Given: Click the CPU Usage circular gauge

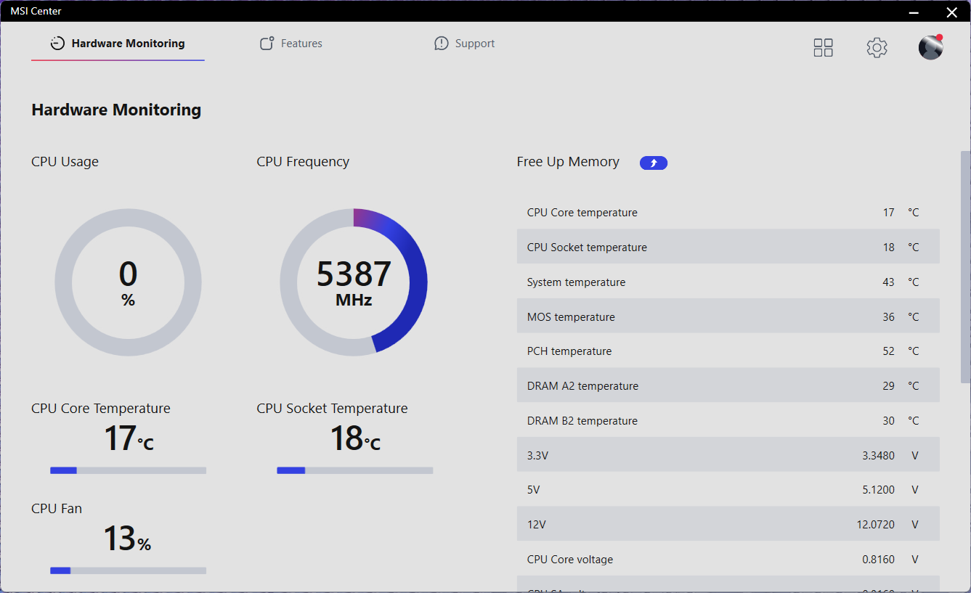Looking at the screenshot, I should (128, 282).
